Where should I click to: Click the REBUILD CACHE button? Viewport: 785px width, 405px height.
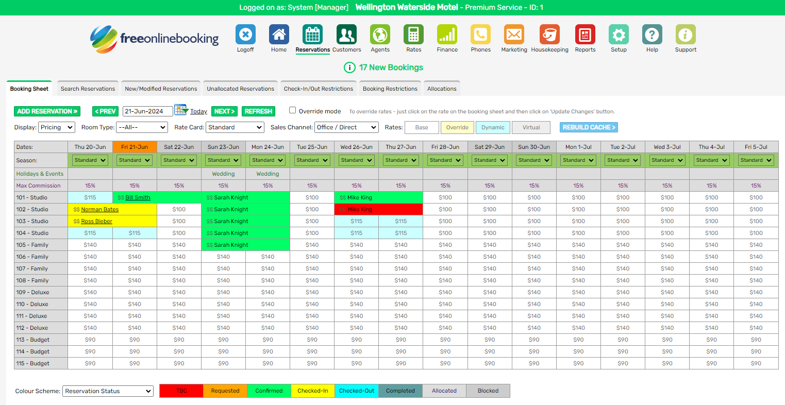pos(589,127)
